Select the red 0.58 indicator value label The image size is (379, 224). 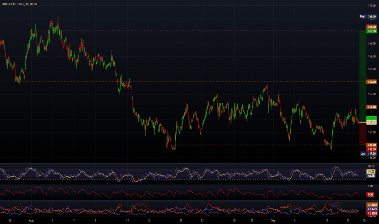[370, 194]
